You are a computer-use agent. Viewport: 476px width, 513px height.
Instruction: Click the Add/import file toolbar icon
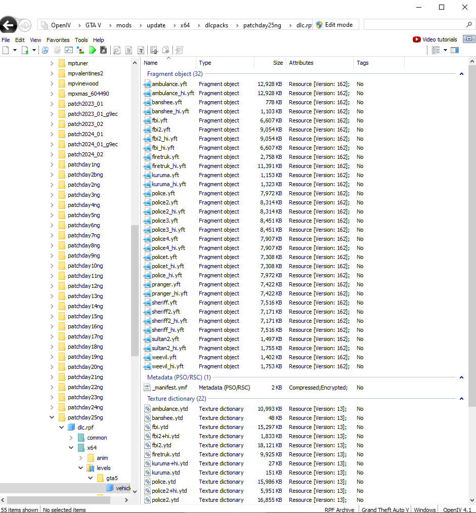point(25,50)
